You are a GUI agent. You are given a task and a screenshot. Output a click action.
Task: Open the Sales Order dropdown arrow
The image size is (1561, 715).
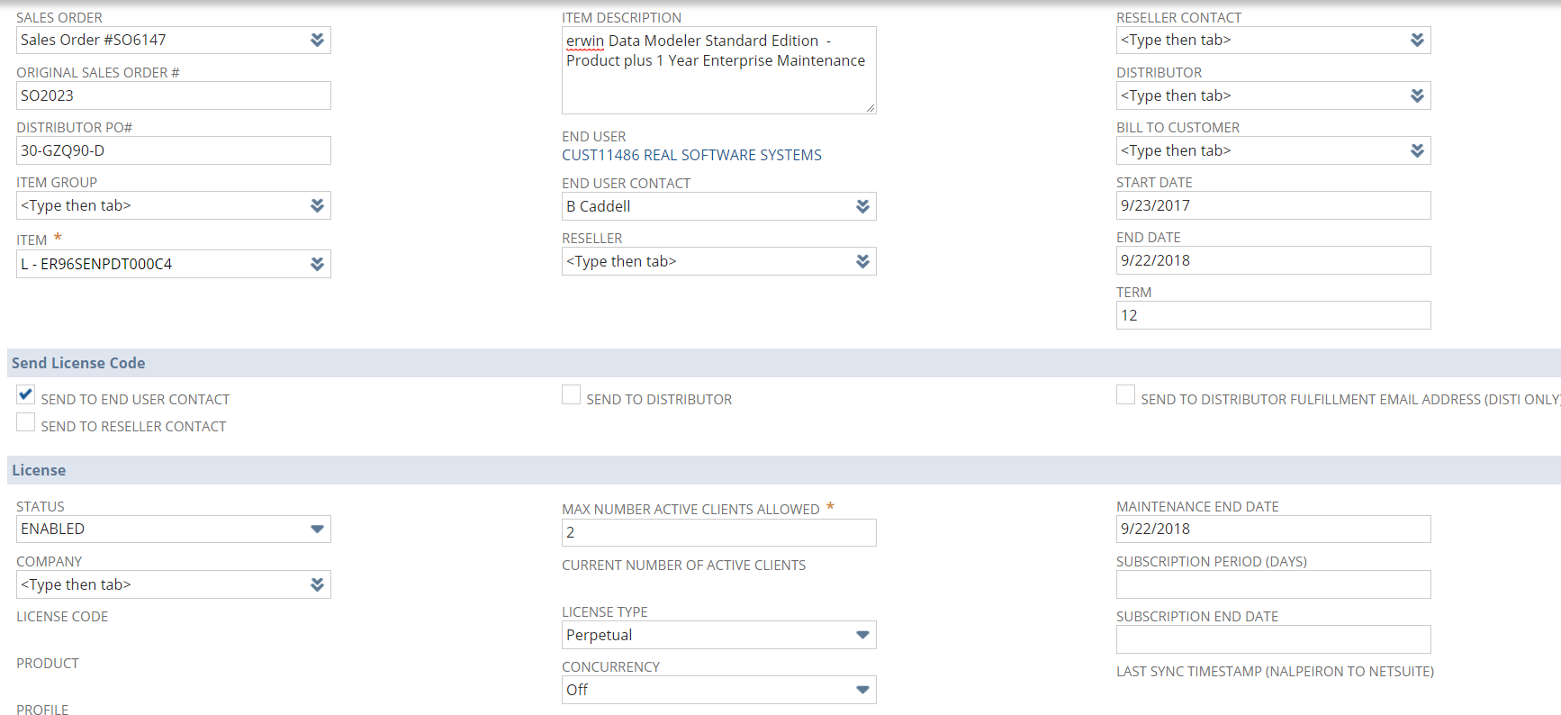[317, 40]
